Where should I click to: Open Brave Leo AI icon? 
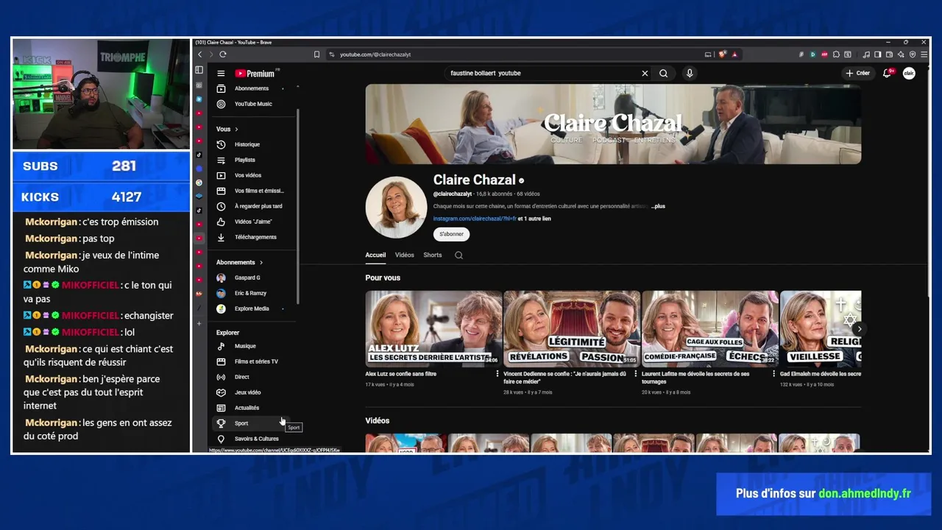tap(901, 54)
